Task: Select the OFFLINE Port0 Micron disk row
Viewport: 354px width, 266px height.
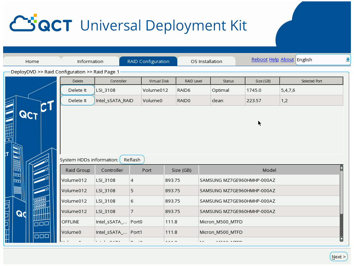Action: pos(200,222)
